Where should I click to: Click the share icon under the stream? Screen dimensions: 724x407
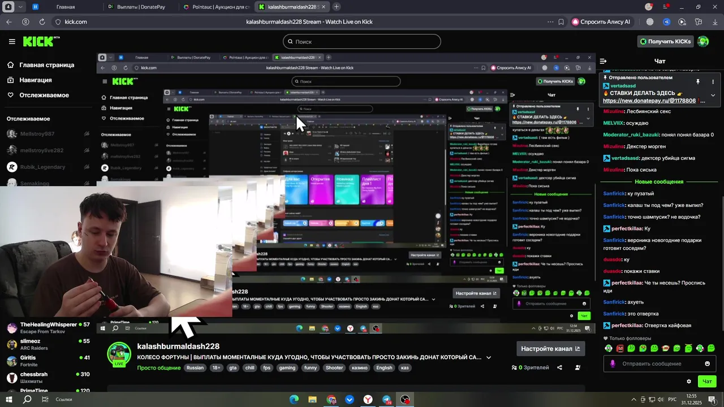pyautogui.click(x=559, y=367)
